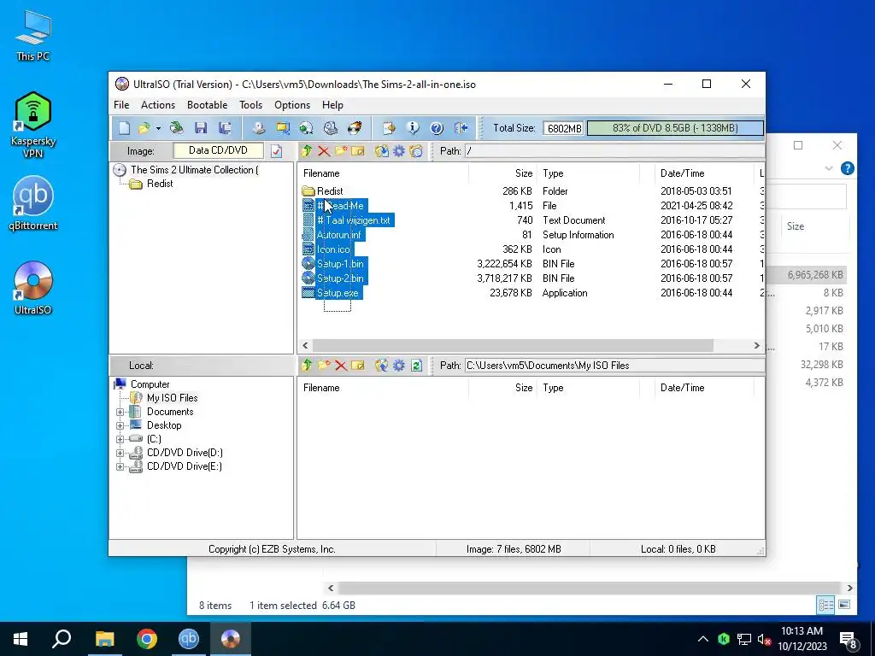Click the Save floppy disk icon

point(201,128)
